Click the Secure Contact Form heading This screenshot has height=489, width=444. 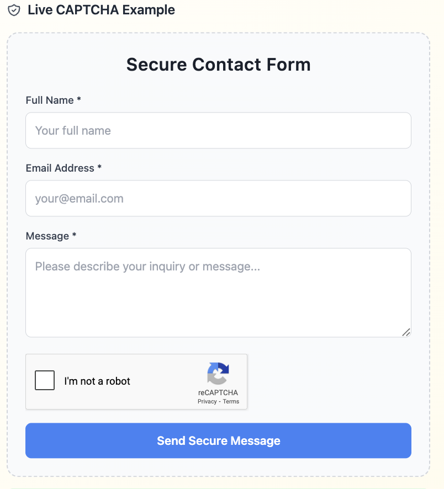click(218, 65)
